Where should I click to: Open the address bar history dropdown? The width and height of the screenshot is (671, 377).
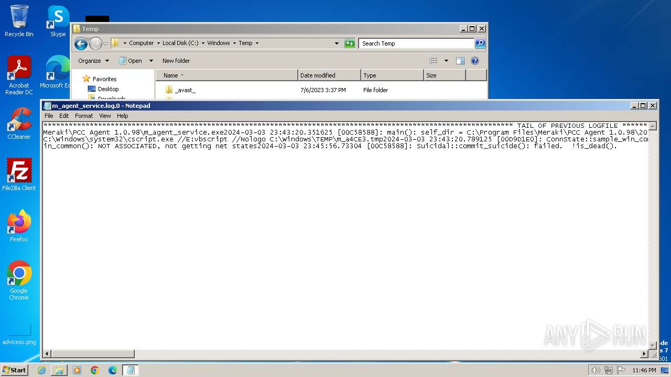(x=337, y=43)
